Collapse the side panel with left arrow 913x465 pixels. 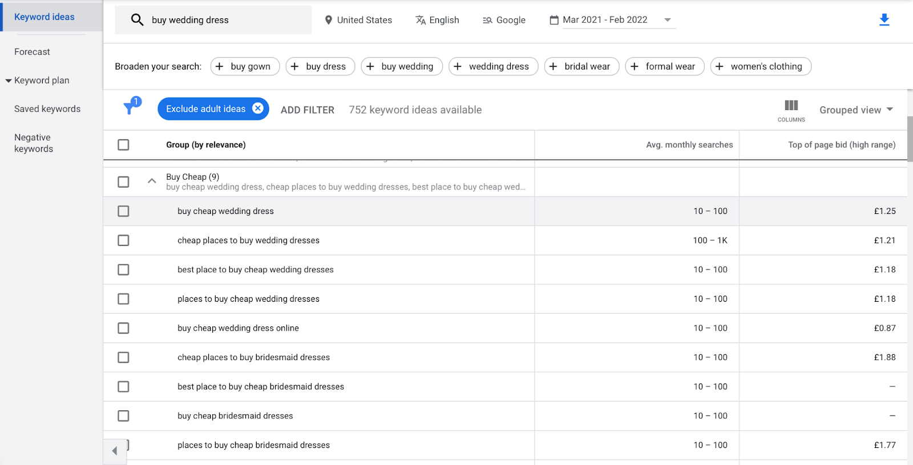pos(115,451)
